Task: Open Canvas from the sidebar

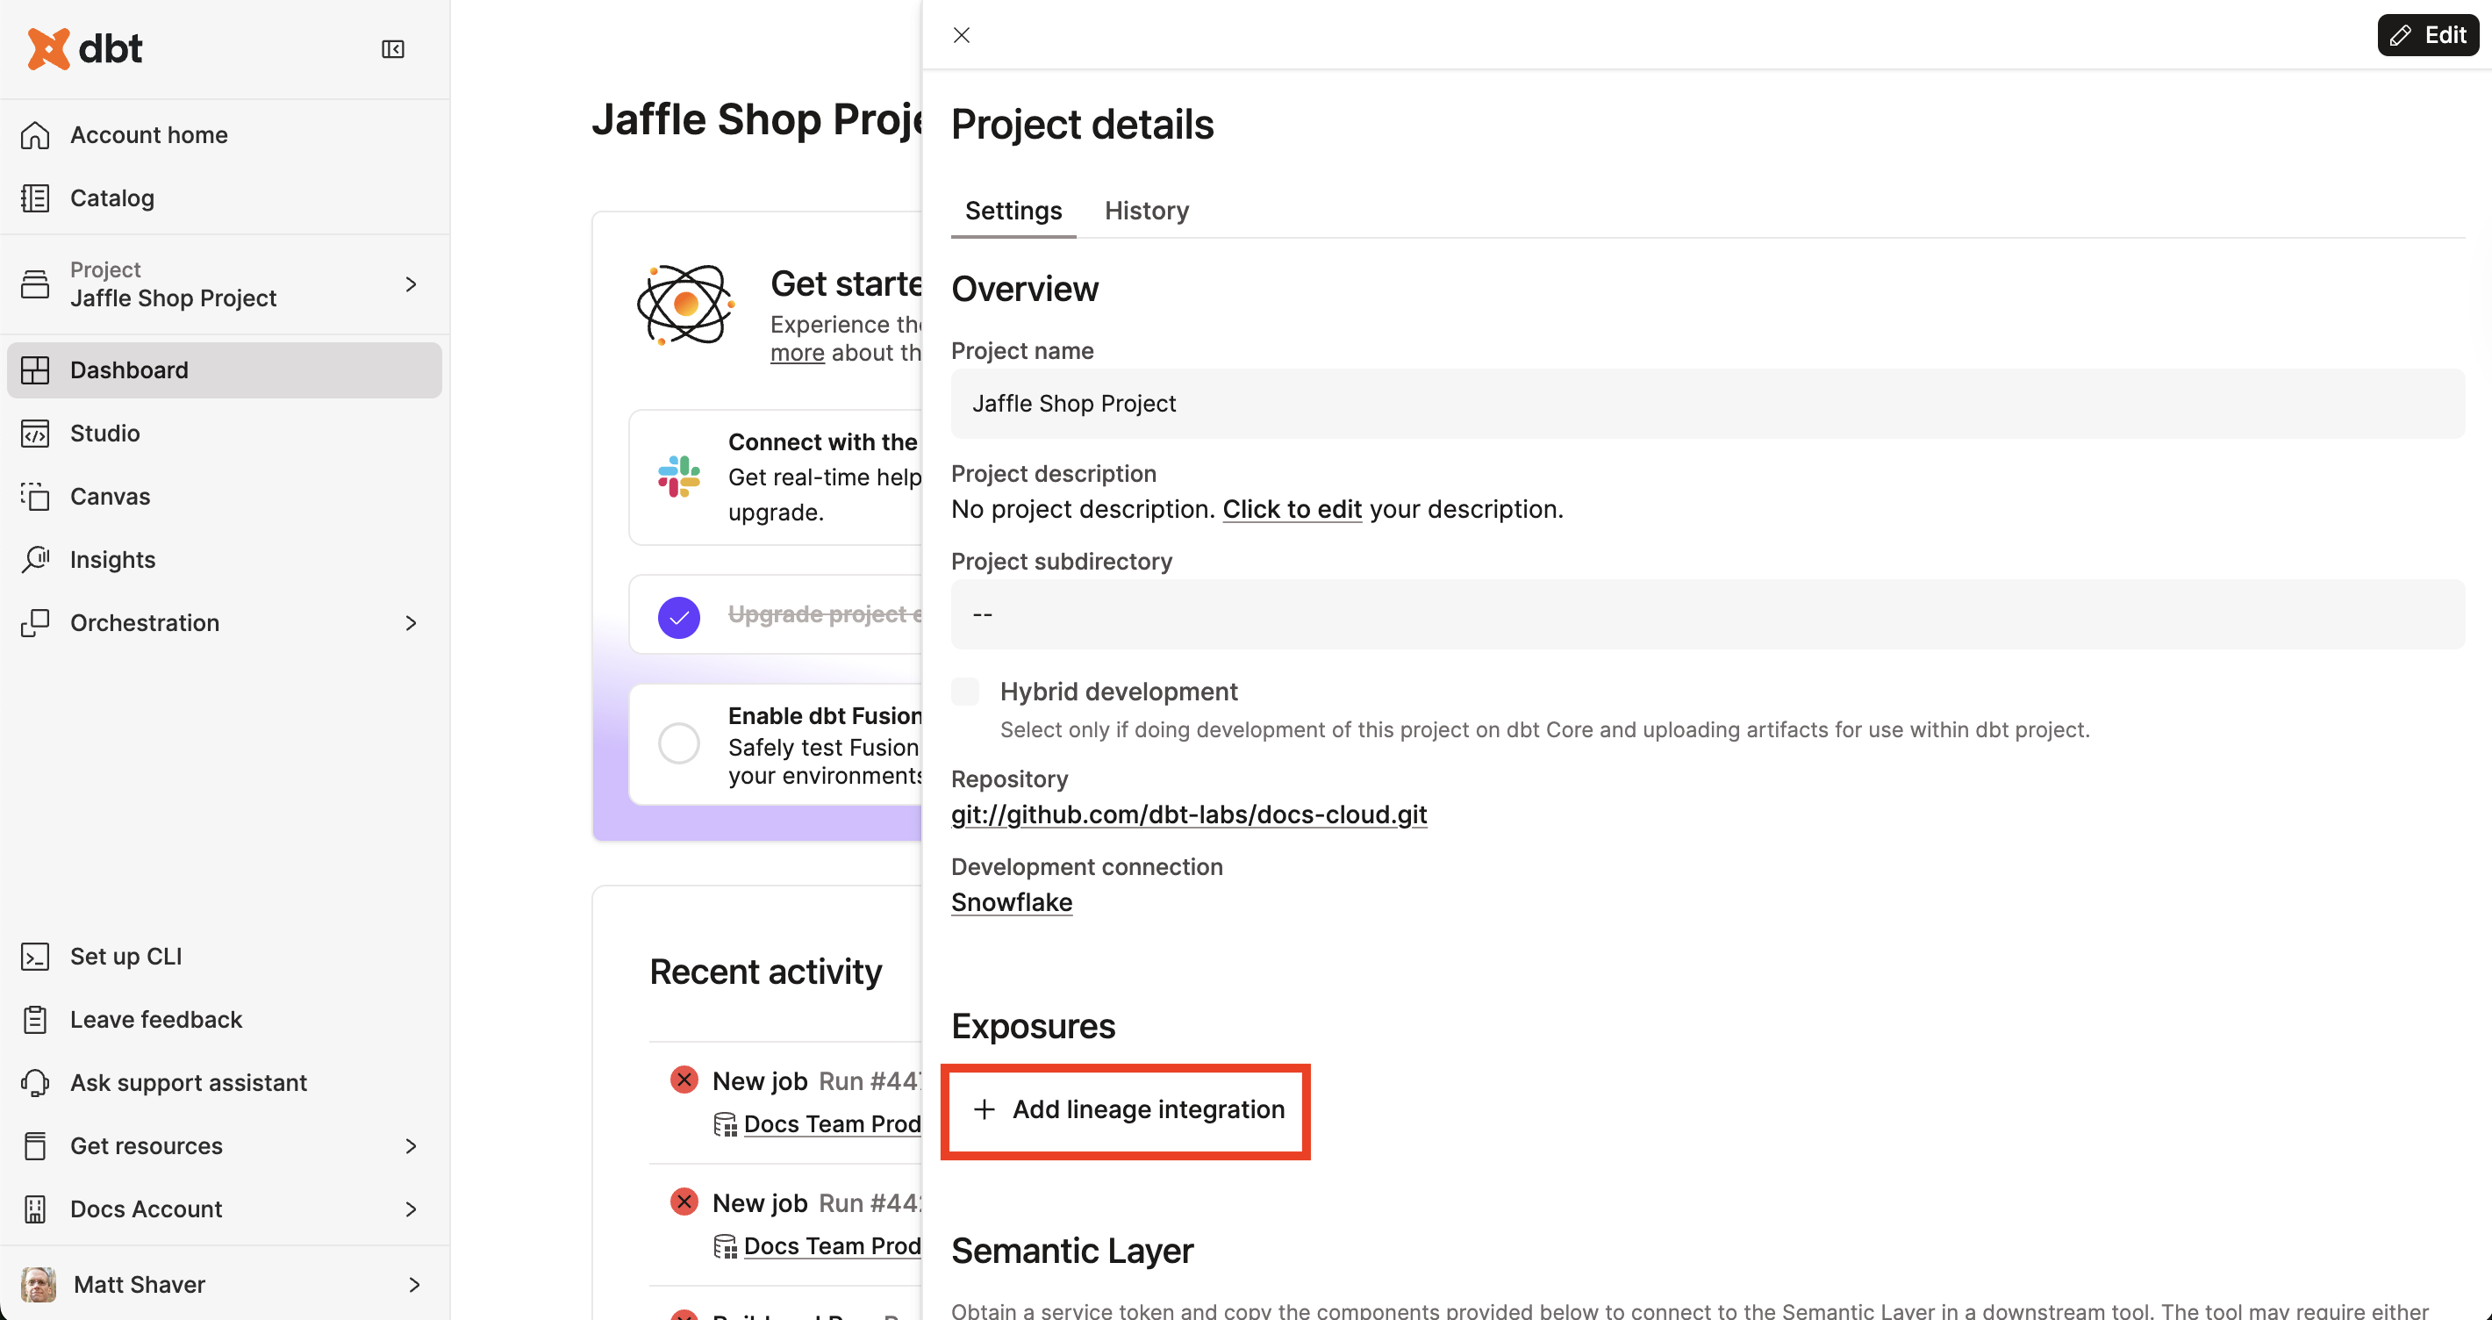Action: pos(110,497)
